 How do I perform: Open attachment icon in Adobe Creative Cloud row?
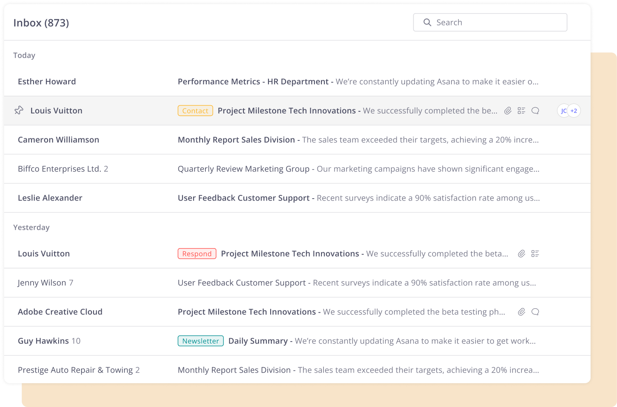click(x=521, y=312)
